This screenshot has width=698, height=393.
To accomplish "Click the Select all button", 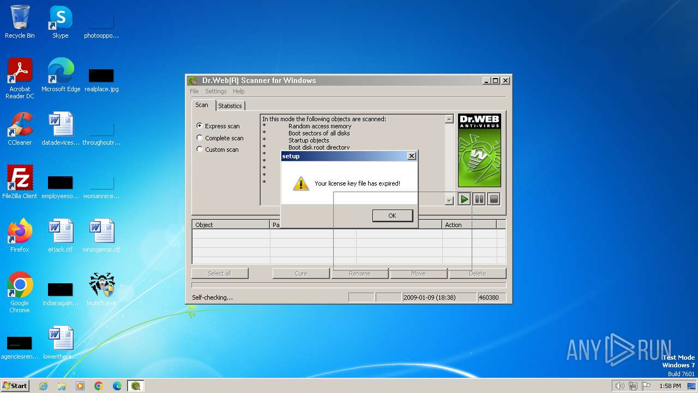I will click(x=220, y=273).
